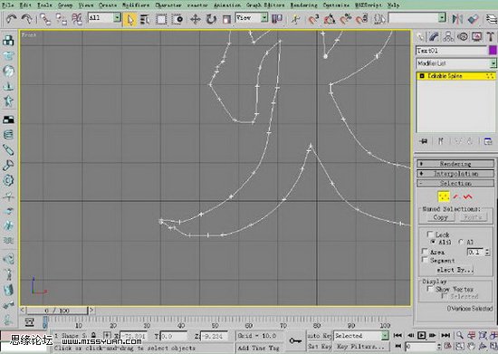Click the 0 / 100 time slider
Image resolution: width=498 pixels, height=354 pixels.
click(x=56, y=311)
